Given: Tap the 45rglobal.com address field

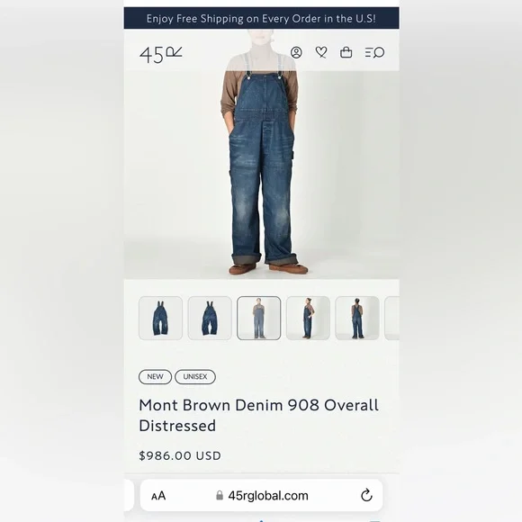Looking at the screenshot, I should pyautogui.click(x=261, y=495).
